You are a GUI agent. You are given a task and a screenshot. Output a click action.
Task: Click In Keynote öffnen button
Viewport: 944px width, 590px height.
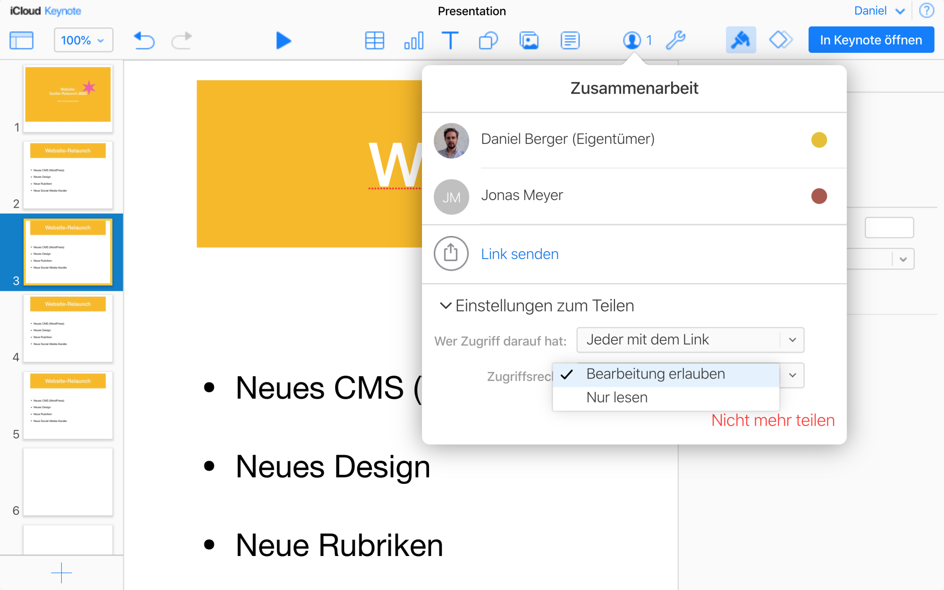pyautogui.click(x=871, y=40)
